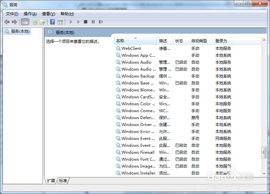
Task: Select the Windows Image... service
Action: (x=188, y=166)
